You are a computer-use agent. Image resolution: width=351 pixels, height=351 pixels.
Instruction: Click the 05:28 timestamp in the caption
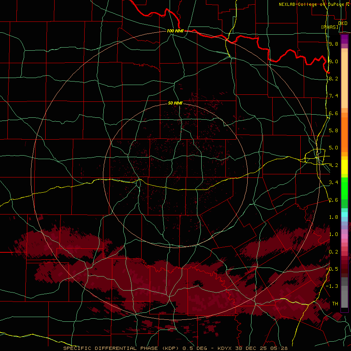tap(279, 348)
